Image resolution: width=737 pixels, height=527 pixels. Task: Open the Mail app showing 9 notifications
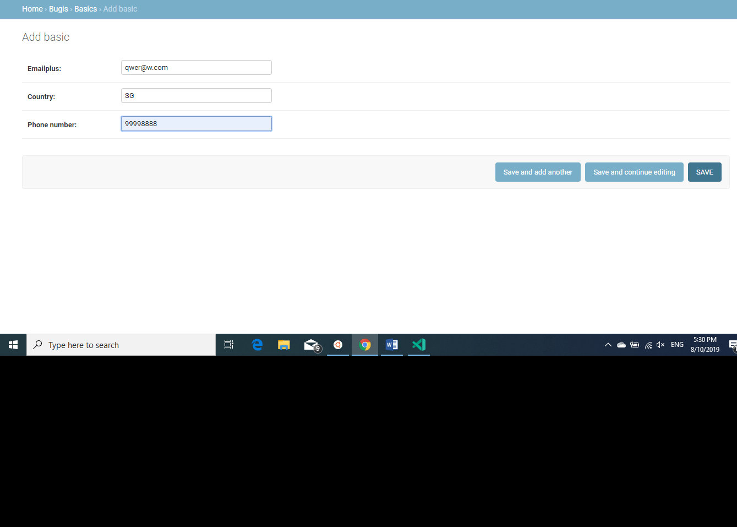point(310,345)
